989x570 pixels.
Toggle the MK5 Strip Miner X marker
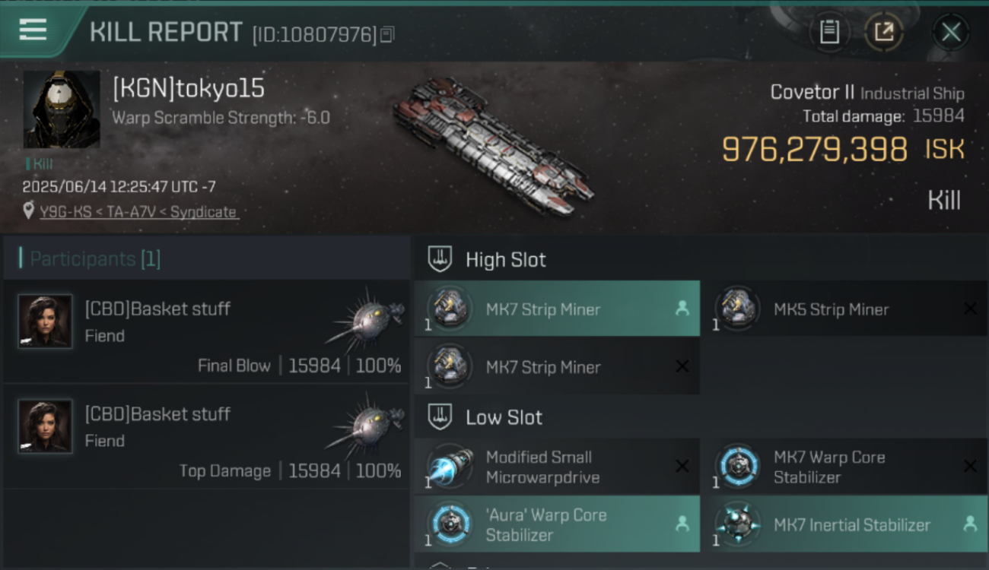click(970, 309)
